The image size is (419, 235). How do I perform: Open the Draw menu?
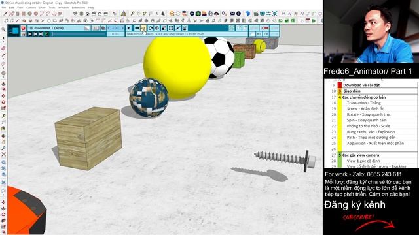pos(42,8)
